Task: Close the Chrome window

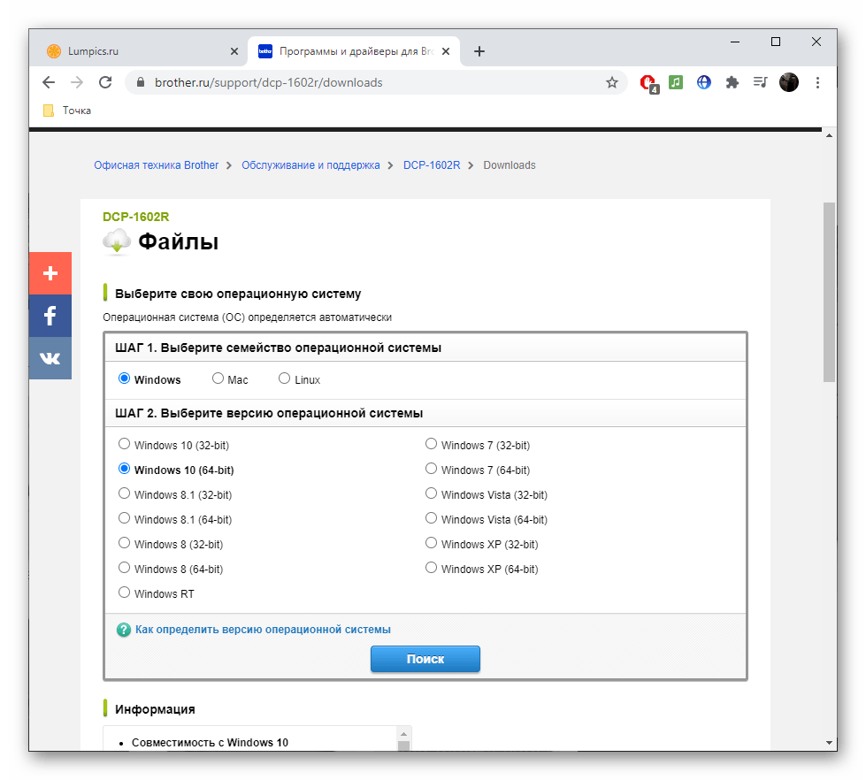Action: 816,42
